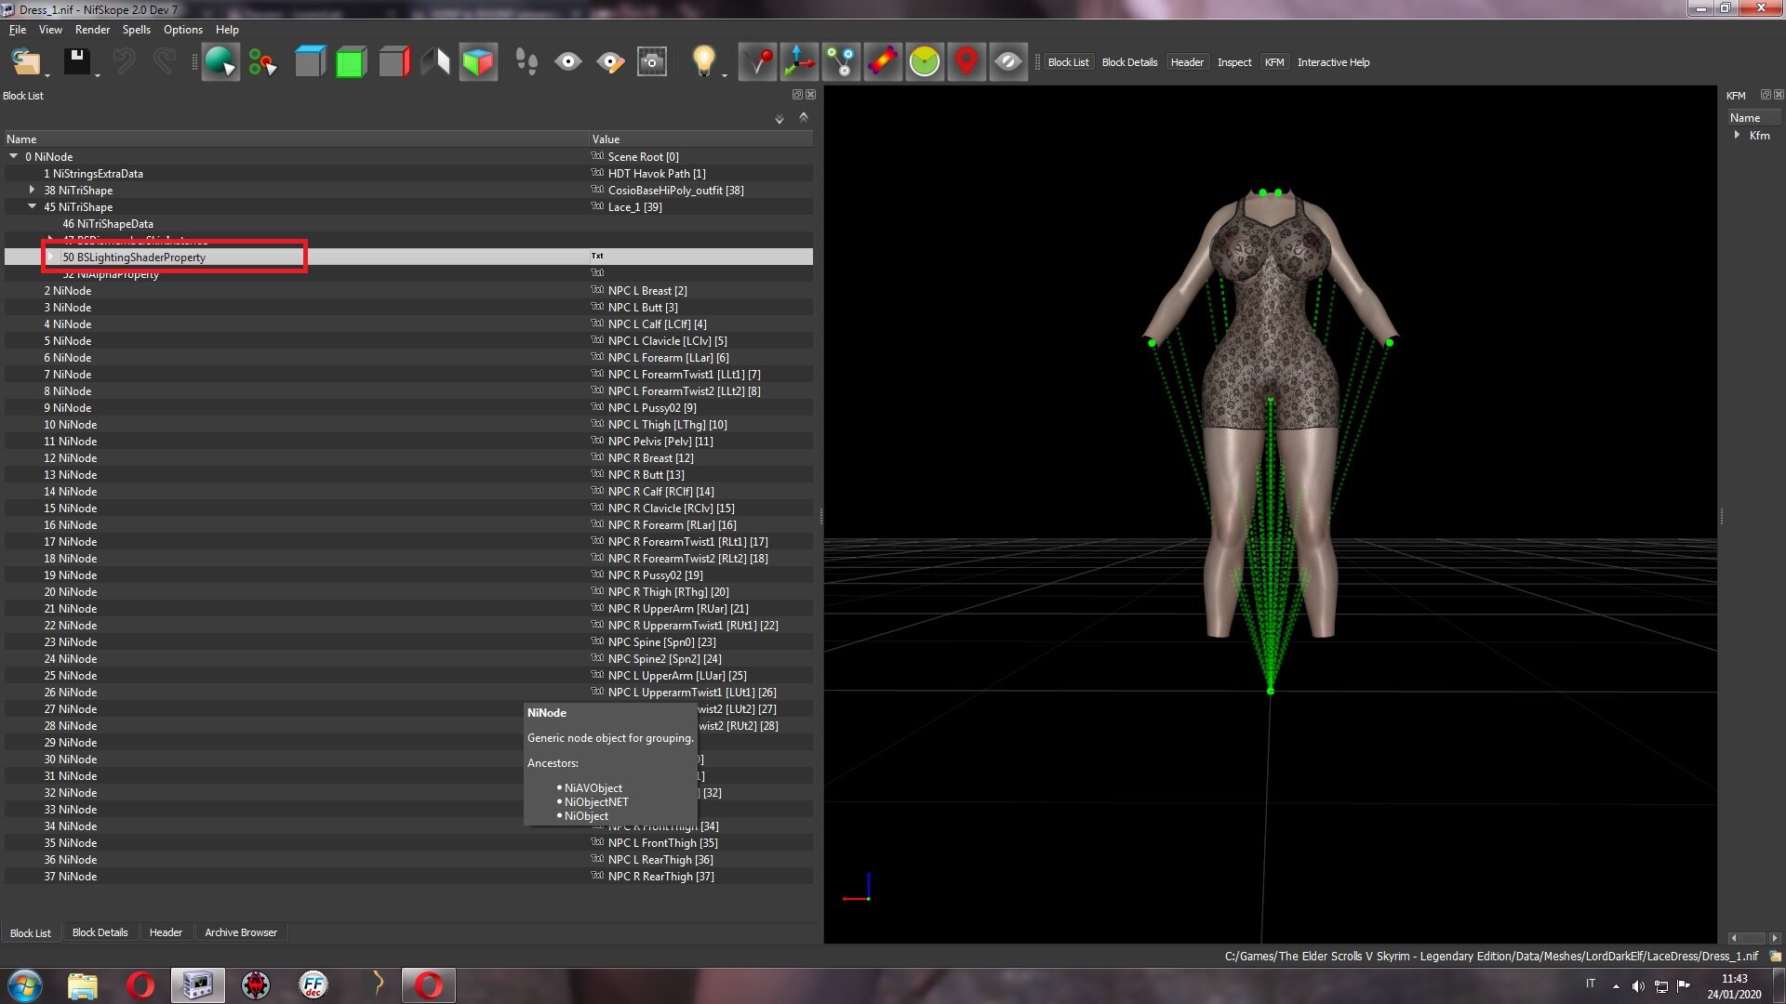
Task: Select the side view red cube icon
Action: (x=394, y=62)
